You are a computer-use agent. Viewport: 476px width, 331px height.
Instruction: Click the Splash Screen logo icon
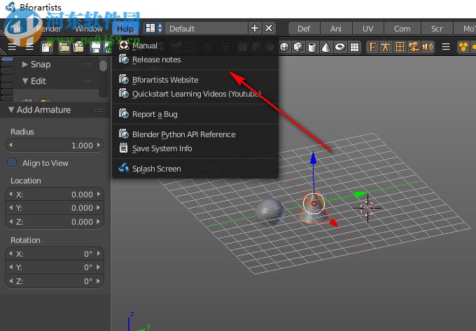(124, 168)
